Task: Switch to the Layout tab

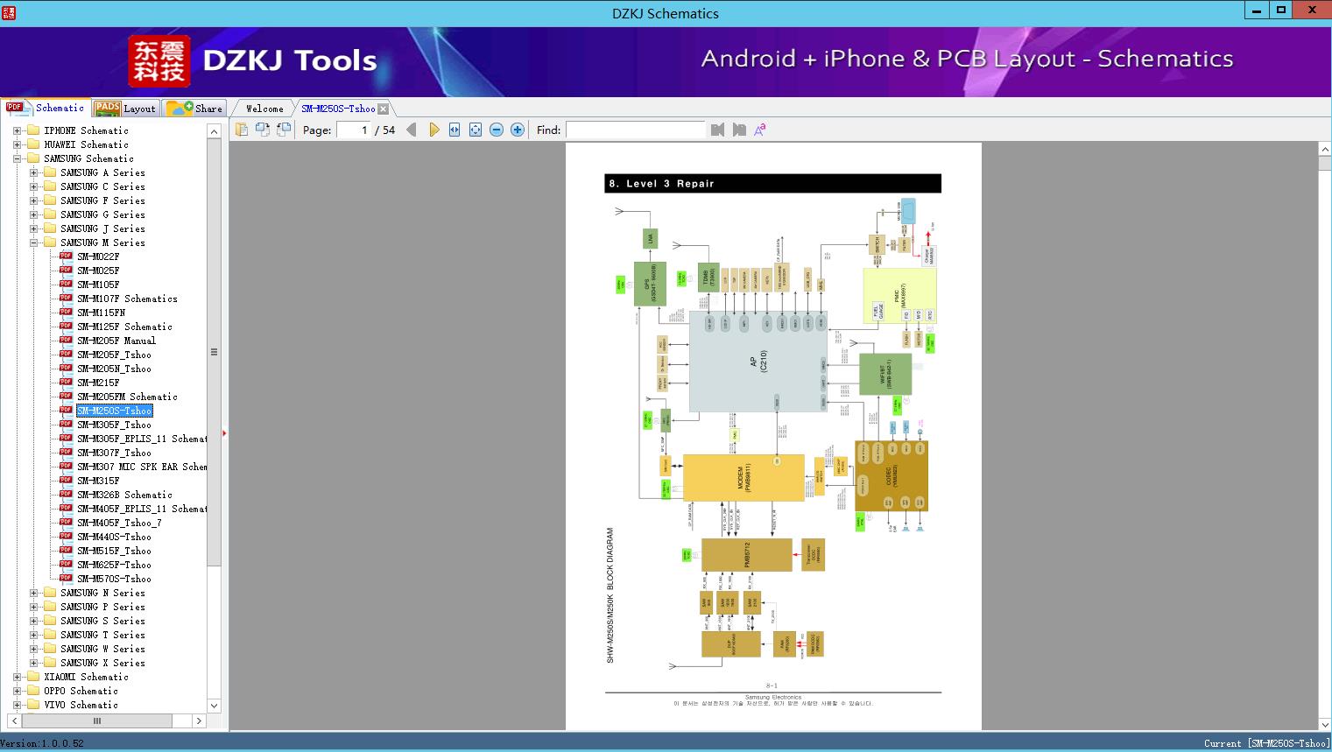Action: click(x=125, y=109)
